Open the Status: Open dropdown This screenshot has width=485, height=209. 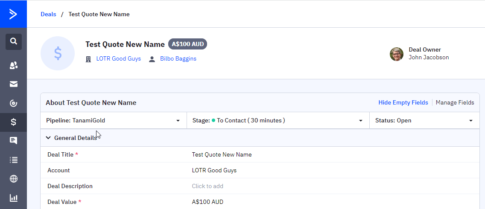coord(424,121)
